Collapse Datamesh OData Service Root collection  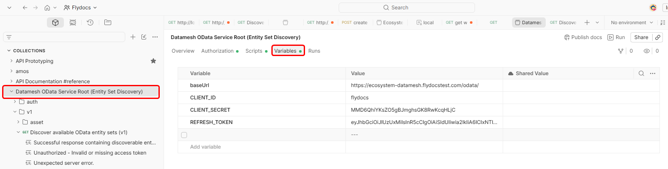click(12, 91)
